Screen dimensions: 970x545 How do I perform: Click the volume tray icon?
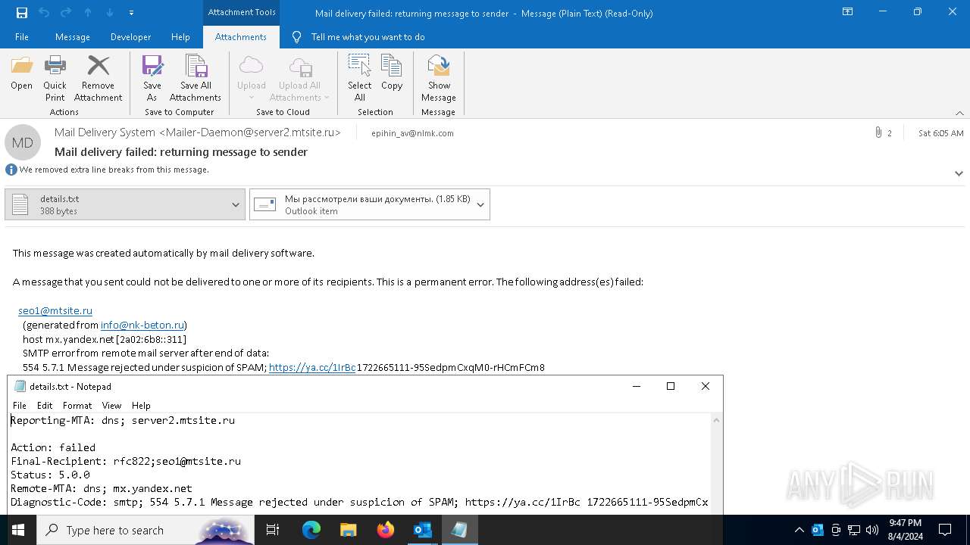(872, 530)
